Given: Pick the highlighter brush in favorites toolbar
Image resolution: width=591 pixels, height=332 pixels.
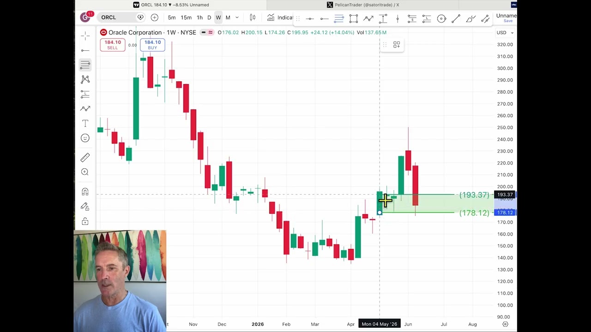Looking at the screenshot, I should (x=471, y=19).
